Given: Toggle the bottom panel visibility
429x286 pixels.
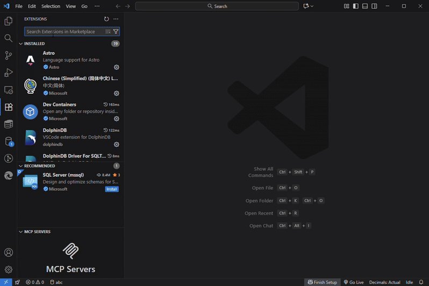Looking at the screenshot, I should click(x=365, y=6).
